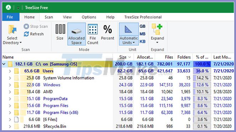This screenshot has width=236, height=132.
Task: Open the quick access toolbar dropdown
Action: (18, 8)
